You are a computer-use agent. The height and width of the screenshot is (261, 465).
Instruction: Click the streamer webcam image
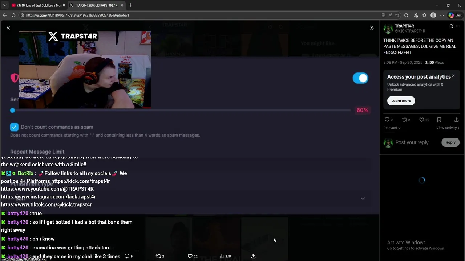point(85,70)
